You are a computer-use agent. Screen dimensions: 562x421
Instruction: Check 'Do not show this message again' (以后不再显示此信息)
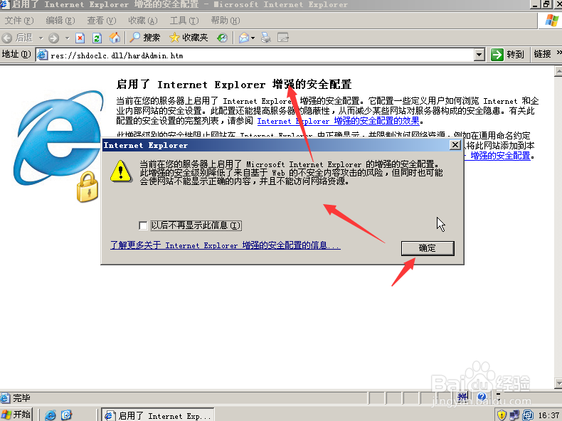tap(143, 225)
